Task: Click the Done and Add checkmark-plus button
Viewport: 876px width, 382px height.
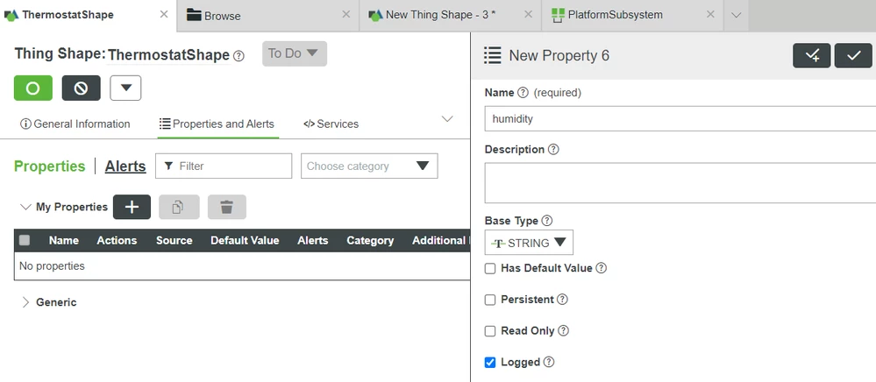Action: [812, 56]
